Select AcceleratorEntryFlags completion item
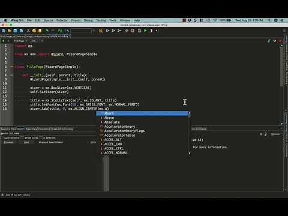Image resolution: width=288 pixels, height=216 pixels. (x=142, y=131)
